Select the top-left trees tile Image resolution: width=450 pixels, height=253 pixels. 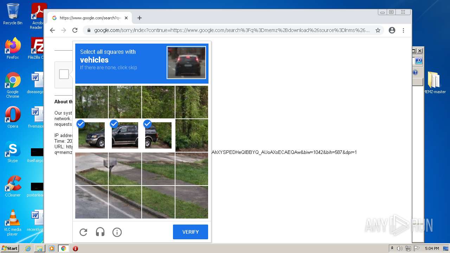pyautogui.click(x=91, y=102)
